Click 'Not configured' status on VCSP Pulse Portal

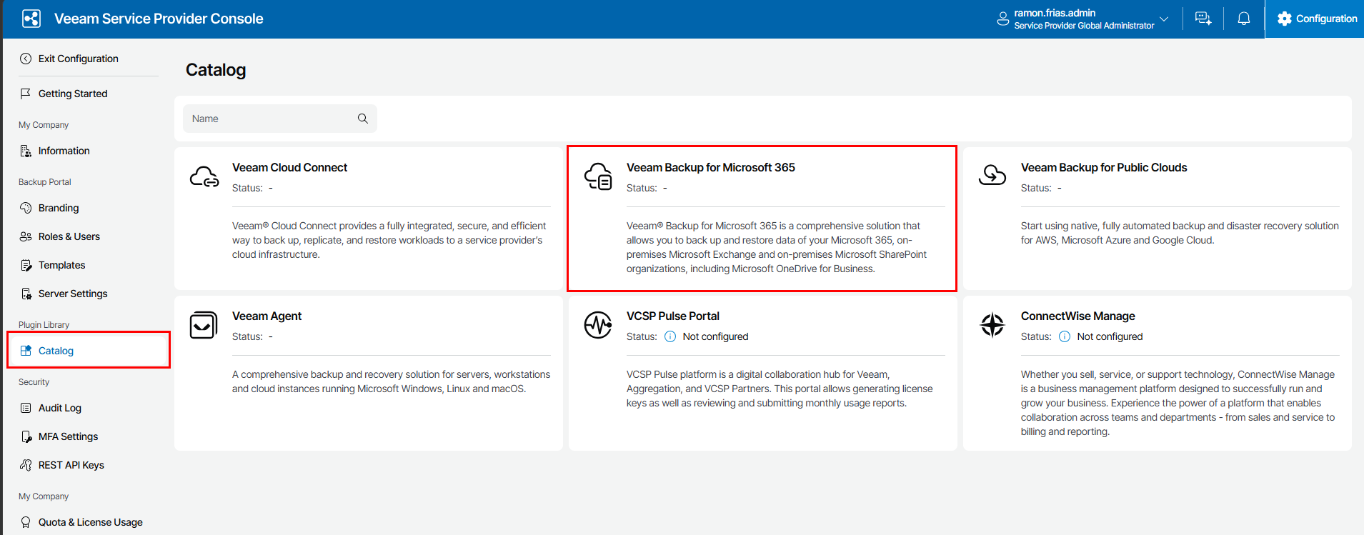[x=715, y=336]
